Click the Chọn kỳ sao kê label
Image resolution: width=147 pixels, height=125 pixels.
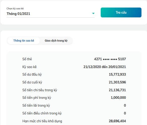[15, 9]
